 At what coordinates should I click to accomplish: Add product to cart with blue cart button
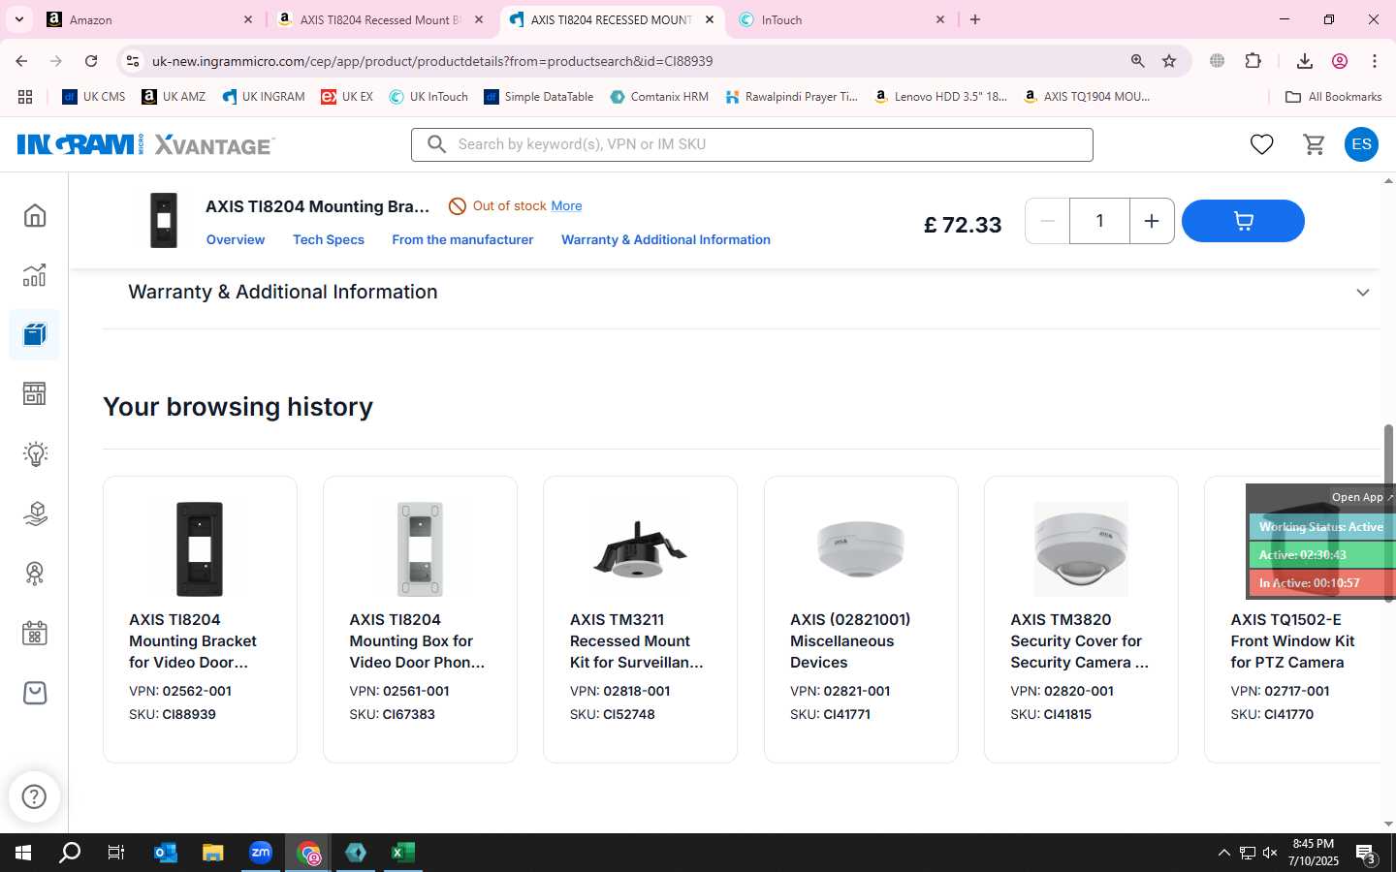1243,221
